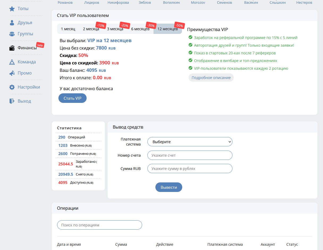Screen dimensions: 323x250
Task: Select the 12 месяцев VIP tab
Action: [x=168, y=29]
